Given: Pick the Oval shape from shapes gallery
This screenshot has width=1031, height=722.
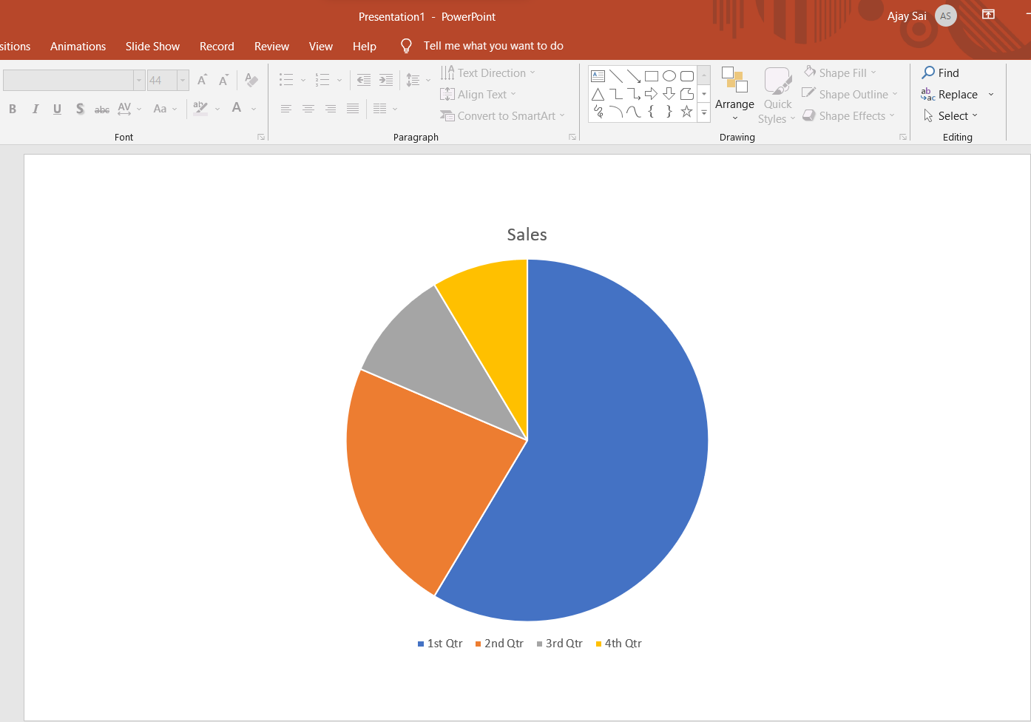Looking at the screenshot, I should point(669,76).
